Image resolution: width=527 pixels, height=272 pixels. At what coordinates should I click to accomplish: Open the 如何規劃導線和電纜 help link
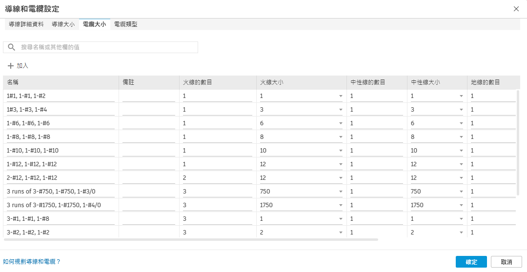point(32,262)
